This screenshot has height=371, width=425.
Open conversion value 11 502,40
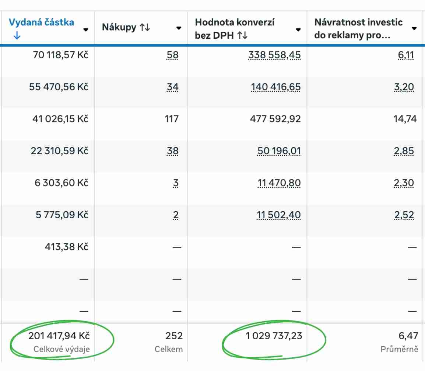[279, 215]
